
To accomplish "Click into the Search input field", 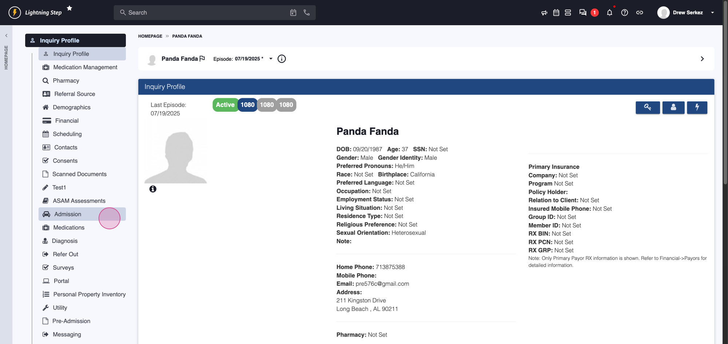I will [204, 13].
